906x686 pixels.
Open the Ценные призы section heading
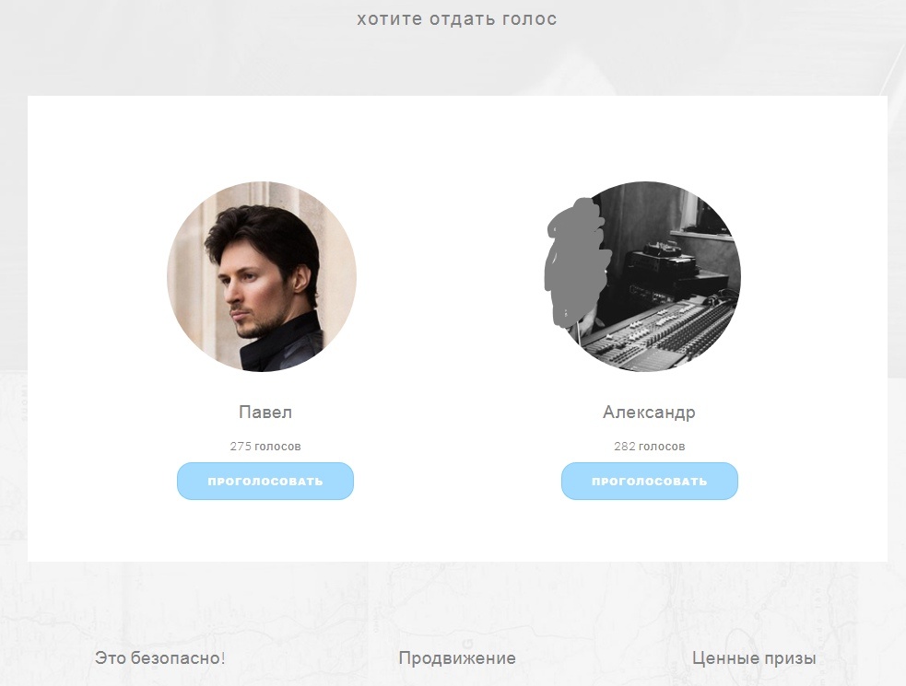tap(754, 658)
